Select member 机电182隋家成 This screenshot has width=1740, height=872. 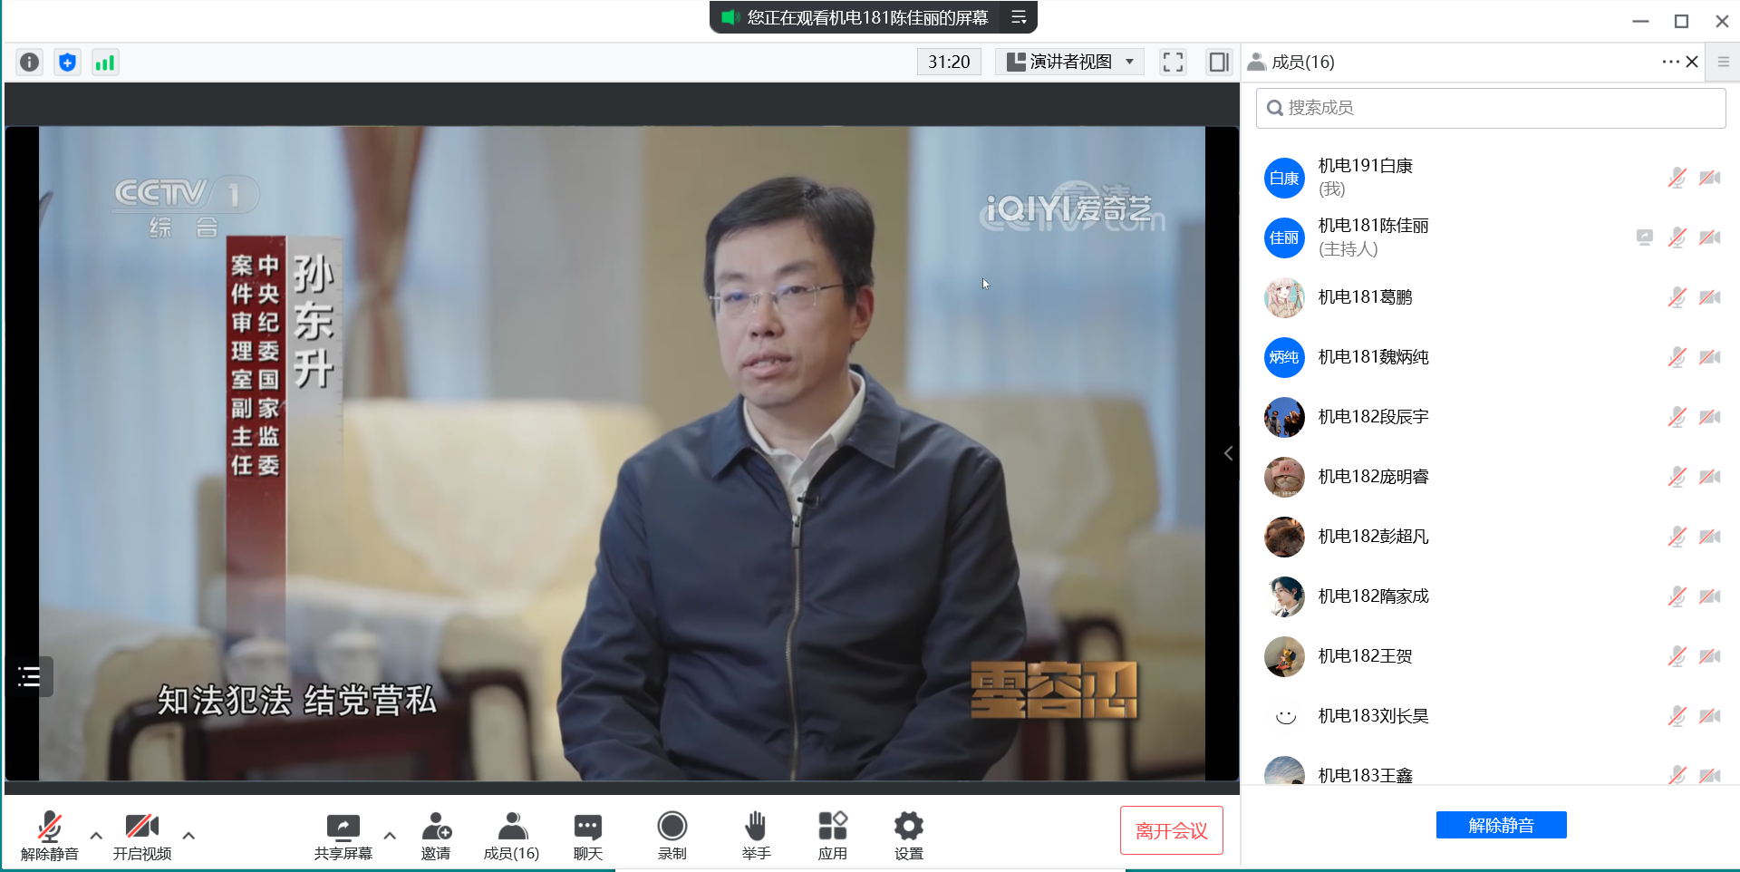point(1491,596)
